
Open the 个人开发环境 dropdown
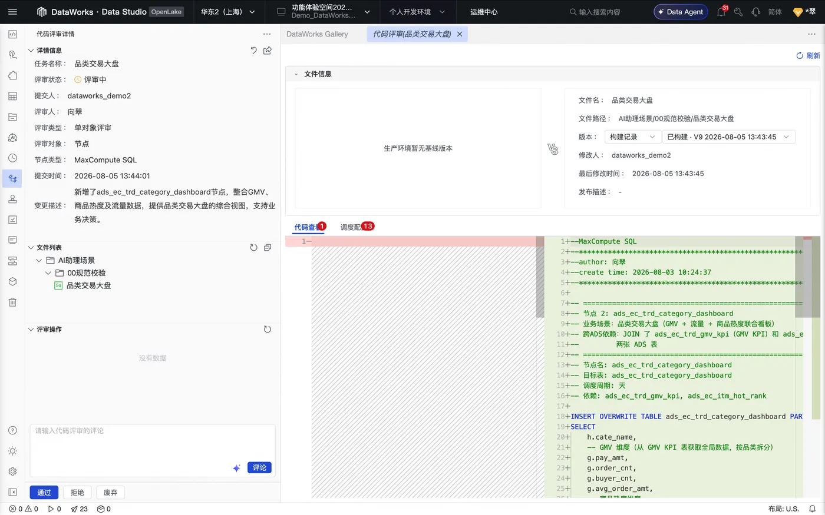(x=417, y=12)
